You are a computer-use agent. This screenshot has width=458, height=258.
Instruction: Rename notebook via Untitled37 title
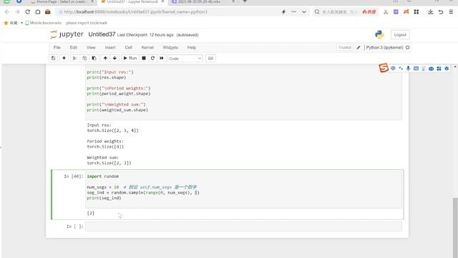coord(102,34)
